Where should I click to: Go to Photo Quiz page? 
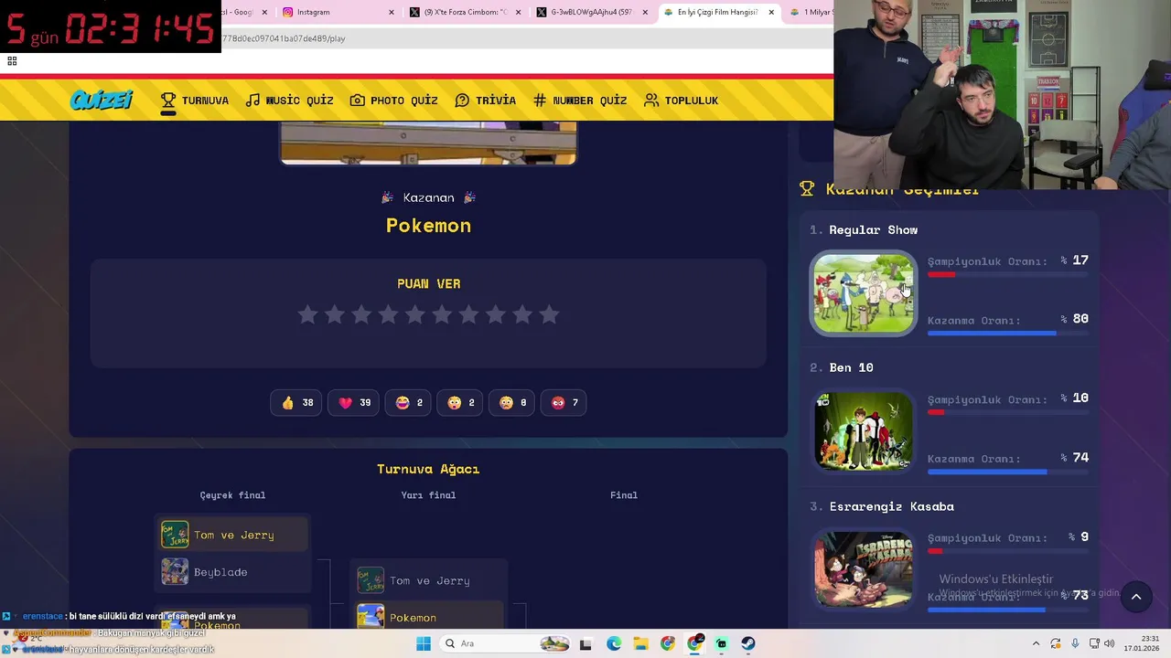click(x=394, y=101)
